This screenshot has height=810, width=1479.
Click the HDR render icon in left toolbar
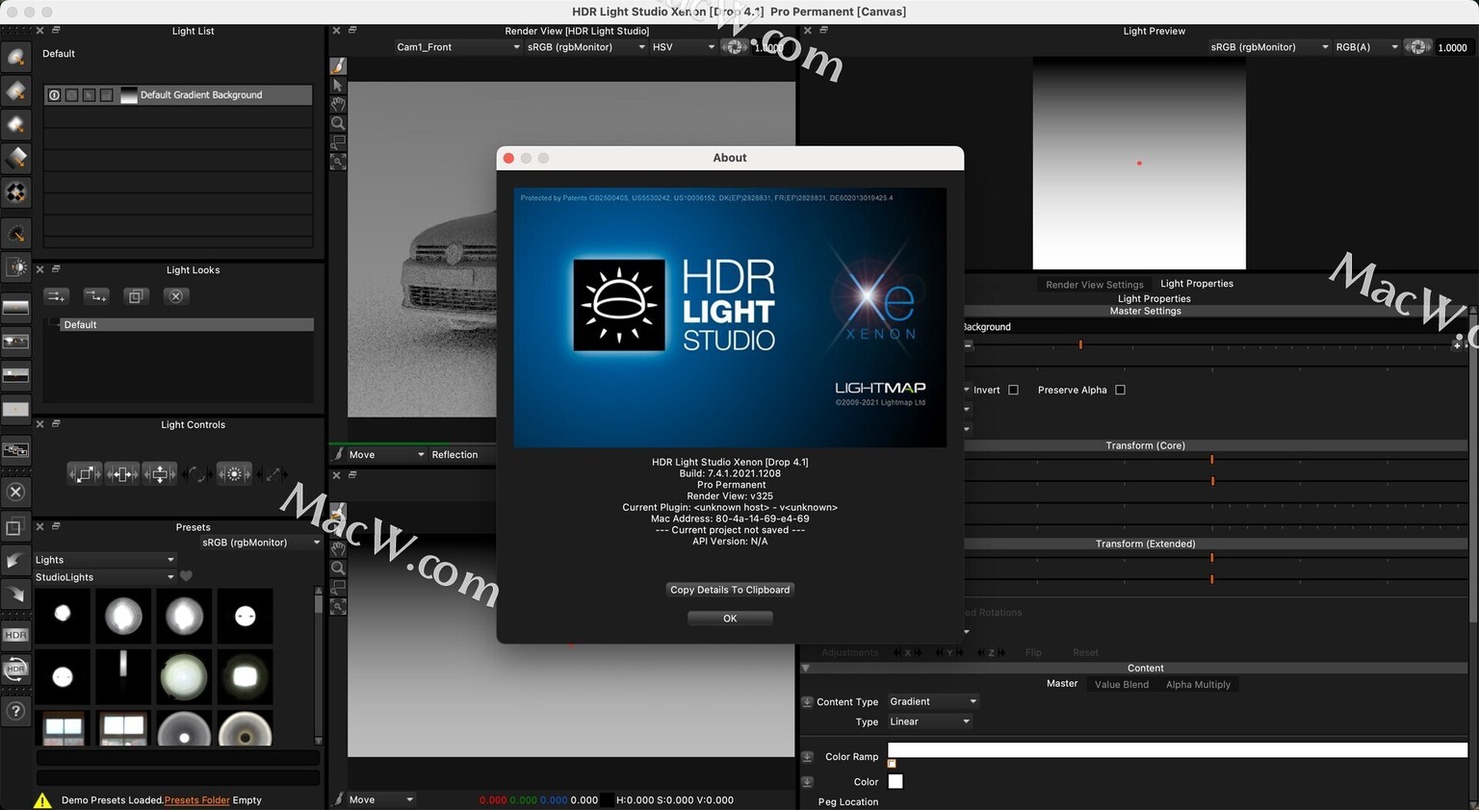(x=16, y=635)
